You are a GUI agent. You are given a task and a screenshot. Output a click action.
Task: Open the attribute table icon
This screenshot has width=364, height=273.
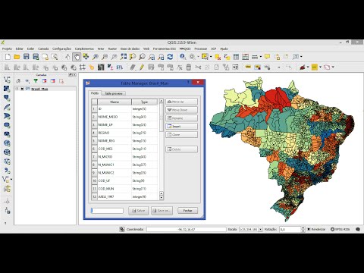tap(236, 57)
